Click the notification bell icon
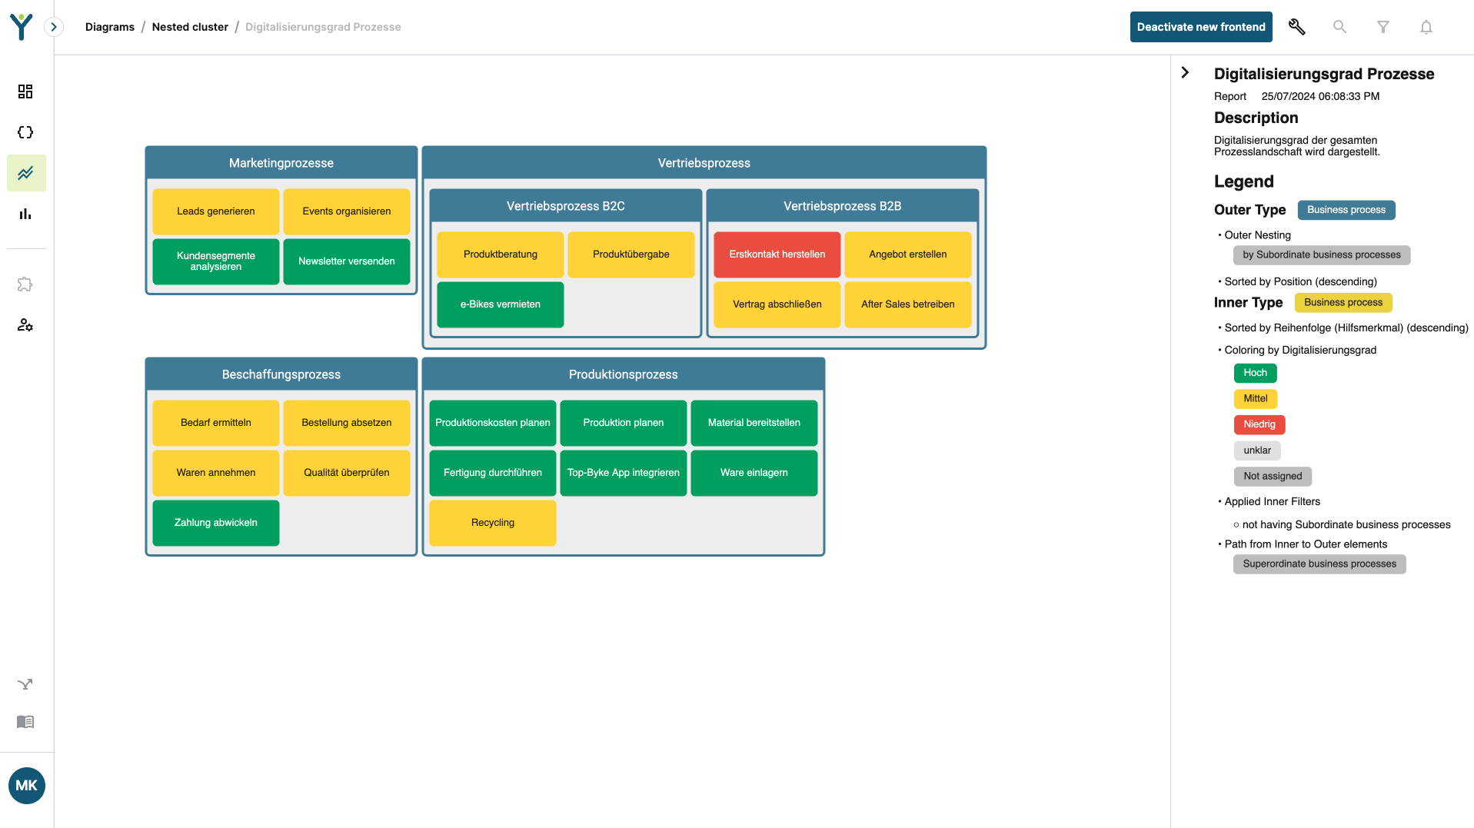The width and height of the screenshot is (1474, 828). (1426, 27)
